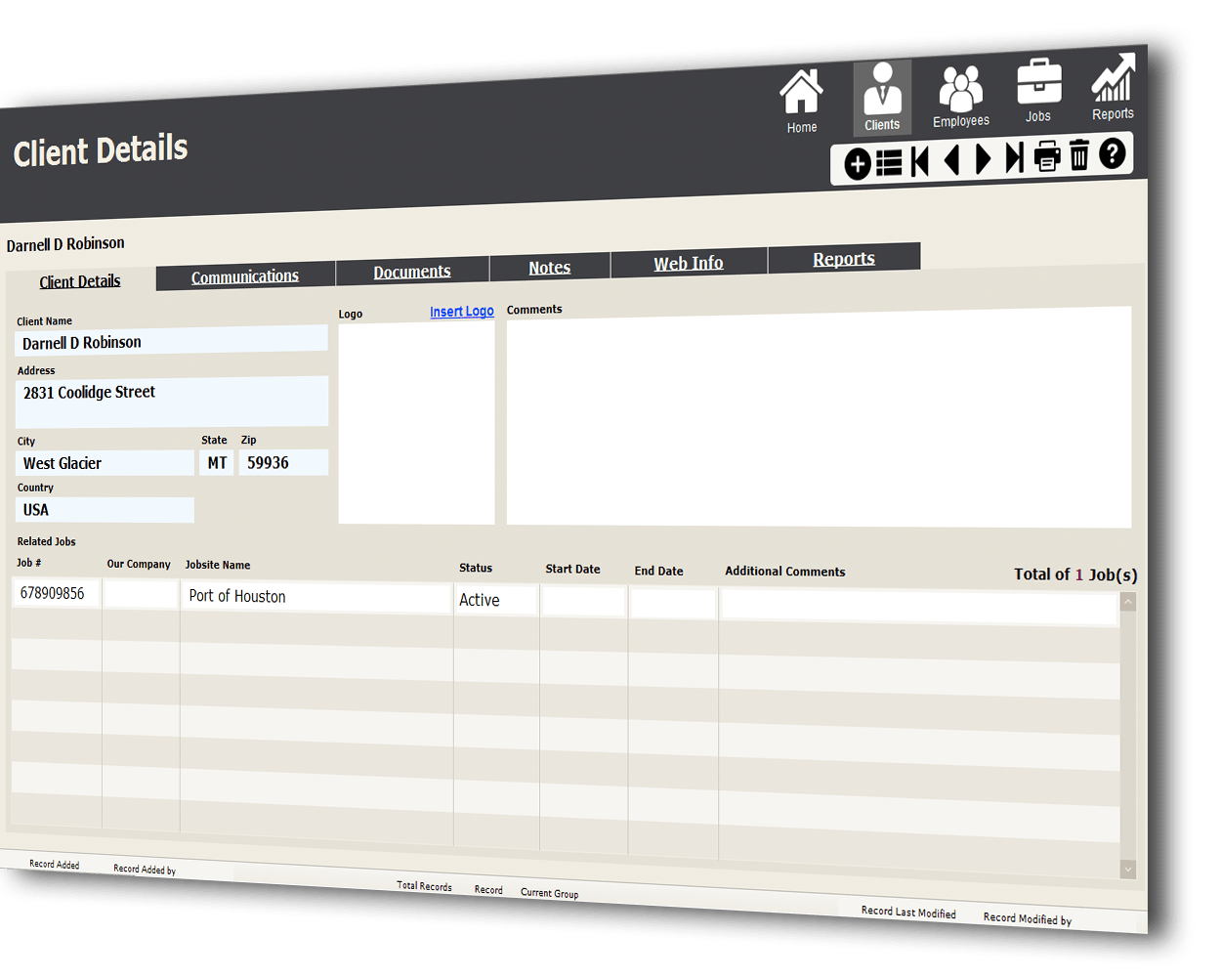
Task: Jump to the last record
Action: 1014,157
